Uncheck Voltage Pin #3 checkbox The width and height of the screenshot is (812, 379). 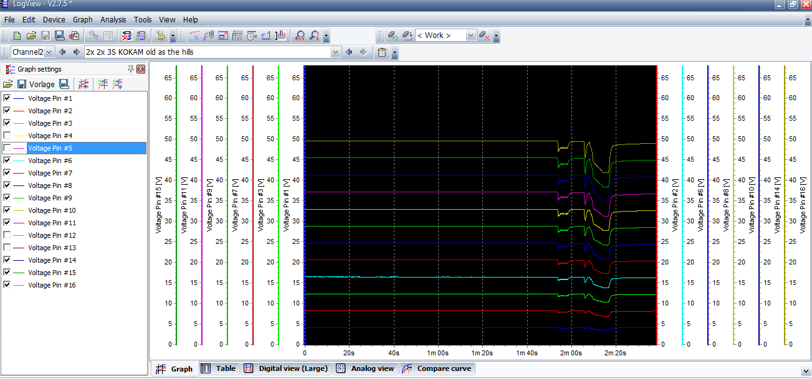[x=7, y=123]
